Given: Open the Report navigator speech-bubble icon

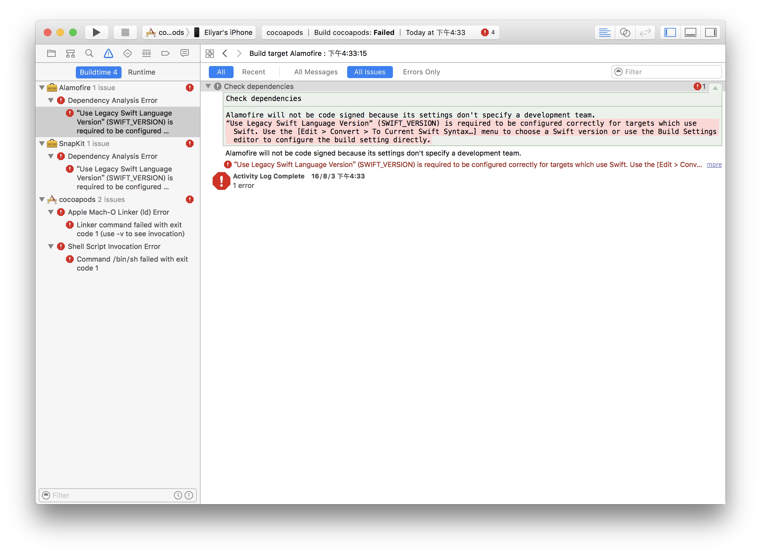Looking at the screenshot, I should [x=184, y=53].
